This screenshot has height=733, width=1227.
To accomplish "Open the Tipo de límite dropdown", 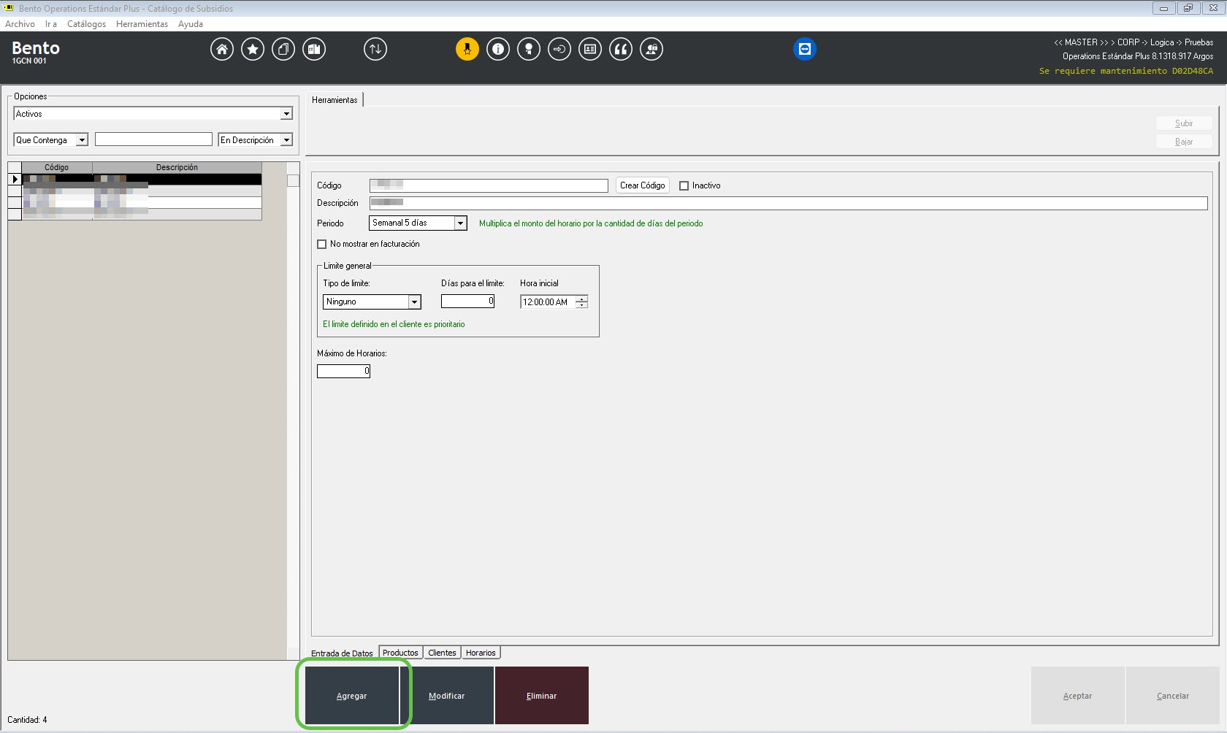I will point(415,302).
